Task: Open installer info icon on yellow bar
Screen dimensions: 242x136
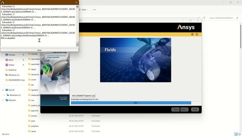Action: (x=197, y=34)
